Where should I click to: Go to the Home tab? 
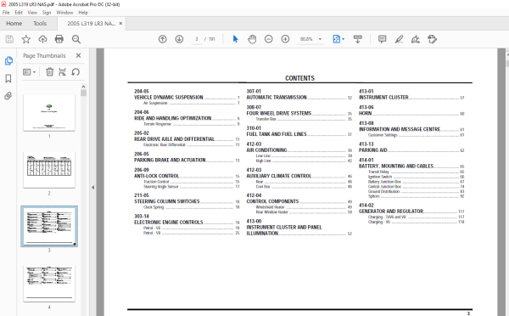14,24
